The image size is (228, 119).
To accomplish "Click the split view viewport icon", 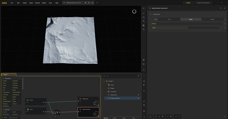I will point(143,60).
